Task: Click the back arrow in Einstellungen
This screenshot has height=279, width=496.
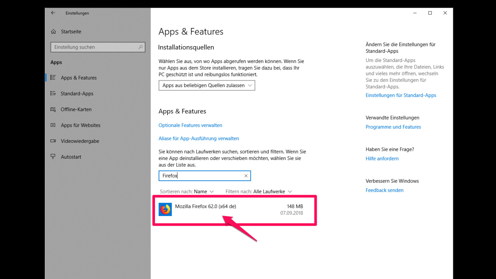Action: [x=53, y=13]
